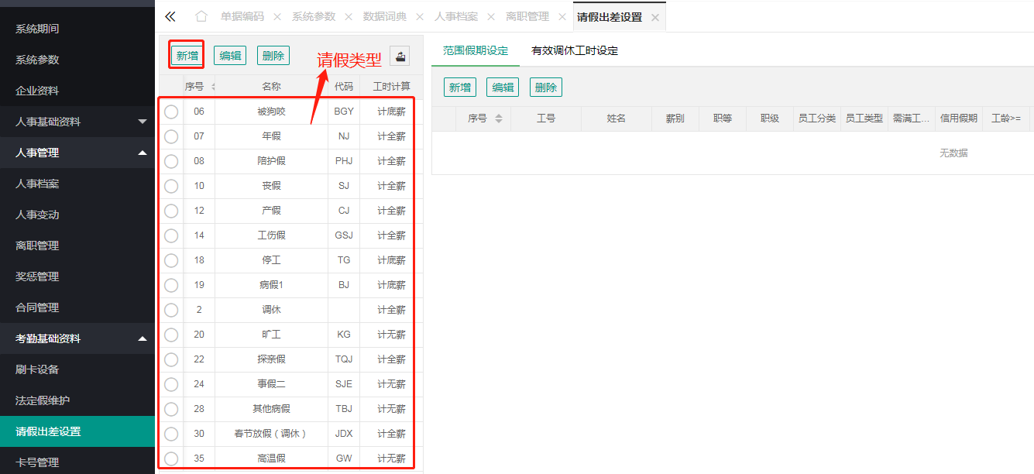Close the 请假出差设置 tab
Viewport: 1034px width, 474px height.
pos(655,17)
